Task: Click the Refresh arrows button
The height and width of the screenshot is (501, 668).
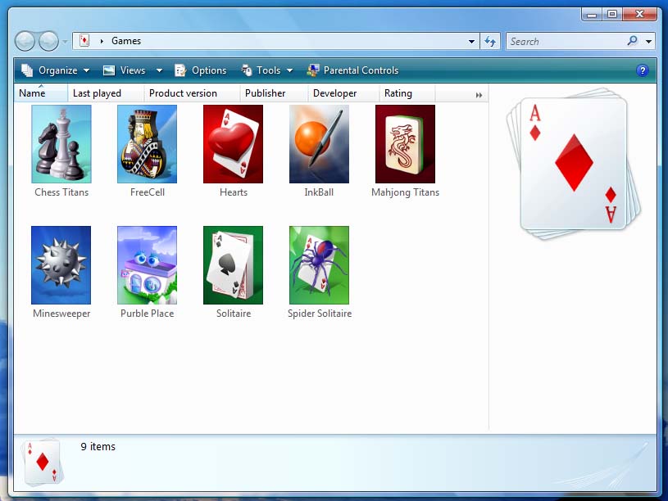Action: pos(490,41)
